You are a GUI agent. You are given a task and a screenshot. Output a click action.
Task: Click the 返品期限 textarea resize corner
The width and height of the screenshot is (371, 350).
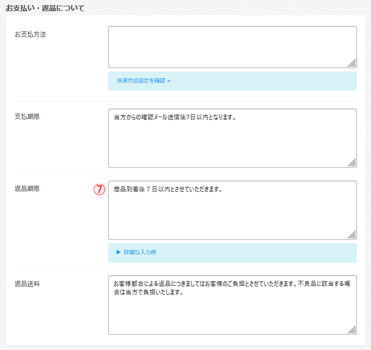coord(352,235)
